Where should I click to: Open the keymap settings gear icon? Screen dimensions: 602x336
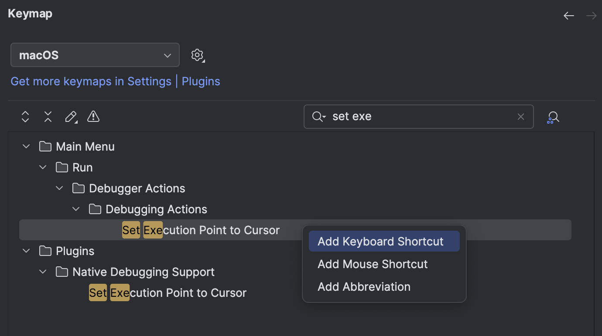(x=197, y=55)
